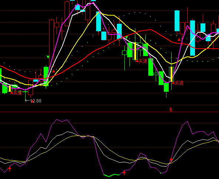
Task: Click the leftmost ★买进 buy signal label
Action: 16,93
